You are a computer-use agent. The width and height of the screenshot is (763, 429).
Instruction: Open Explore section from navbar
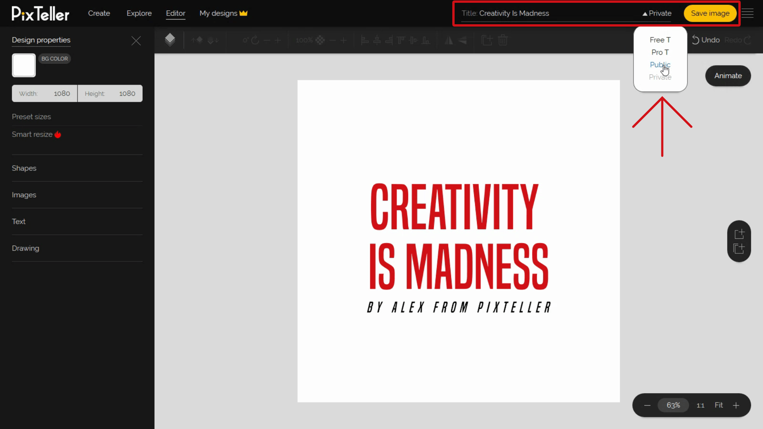coord(139,13)
